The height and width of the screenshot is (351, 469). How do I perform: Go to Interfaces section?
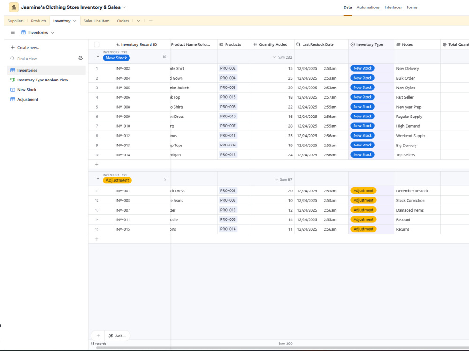393,7
